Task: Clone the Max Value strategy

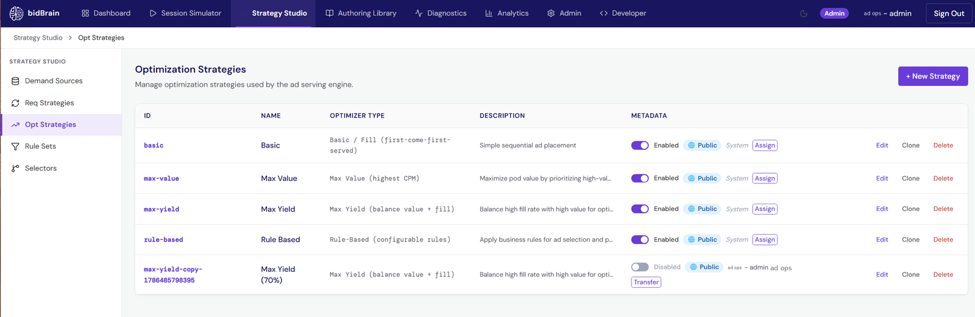Action: pyautogui.click(x=910, y=178)
